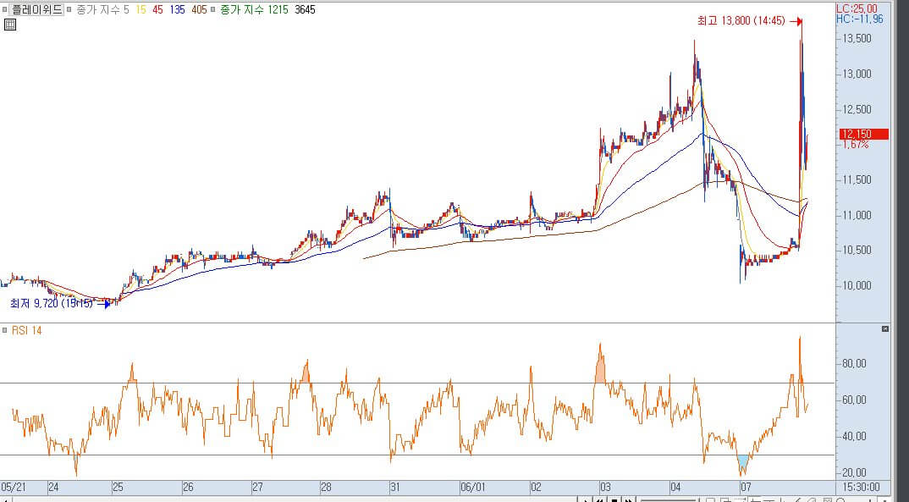
Task: Click the 60,00 RSI axis label
Action: [854, 400]
